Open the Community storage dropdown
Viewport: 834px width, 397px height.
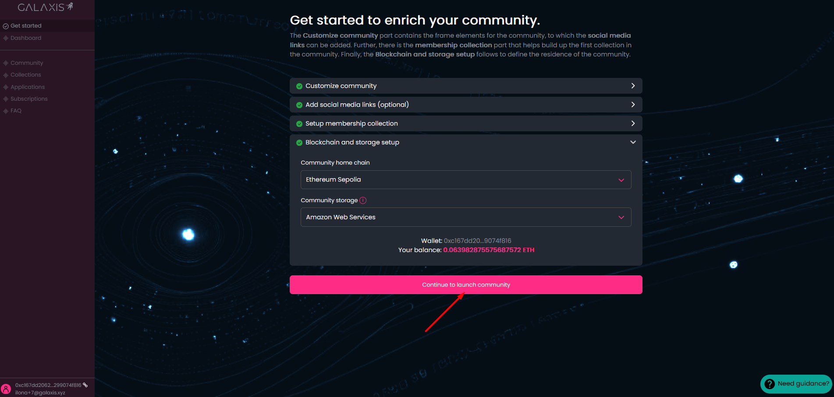point(465,218)
